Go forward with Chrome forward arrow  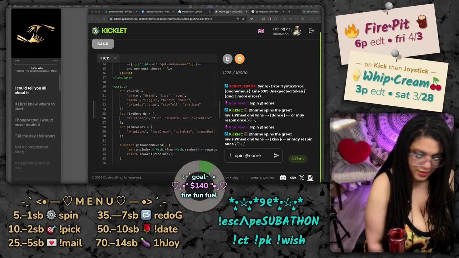98,19
